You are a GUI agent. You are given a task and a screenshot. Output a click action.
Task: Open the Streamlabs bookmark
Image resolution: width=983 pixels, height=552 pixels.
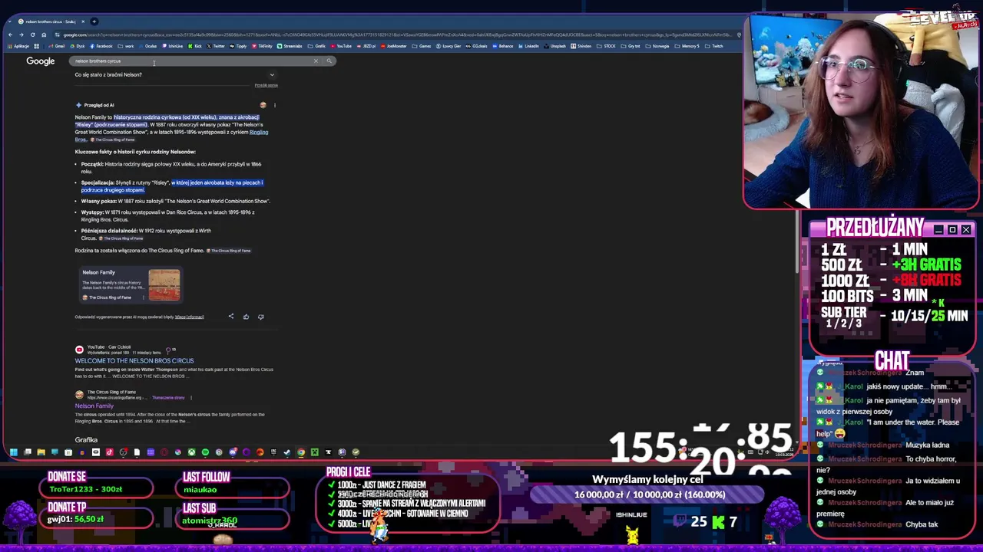pyautogui.click(x=289, y=46)
